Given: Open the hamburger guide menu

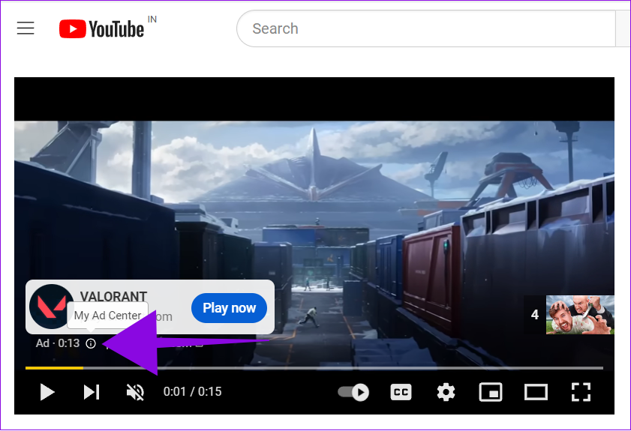Looking at the screenshot, I should click(x=26, y=28).
